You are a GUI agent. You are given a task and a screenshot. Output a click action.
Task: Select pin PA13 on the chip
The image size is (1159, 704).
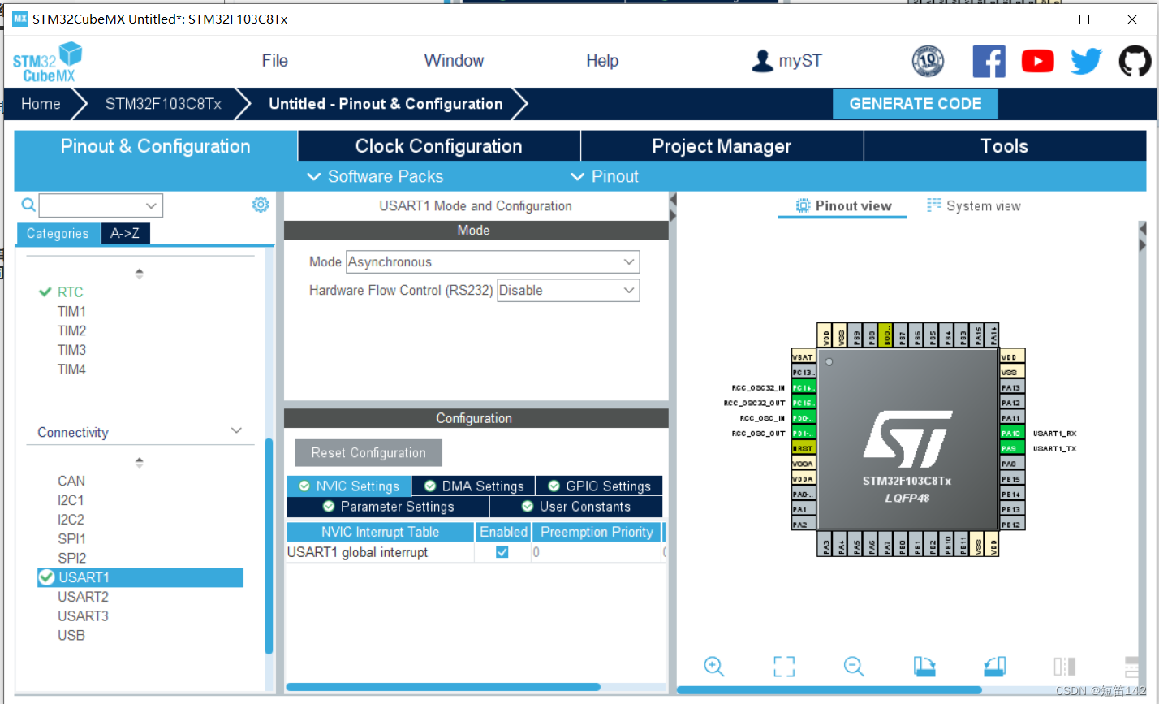click(1011, 387)
